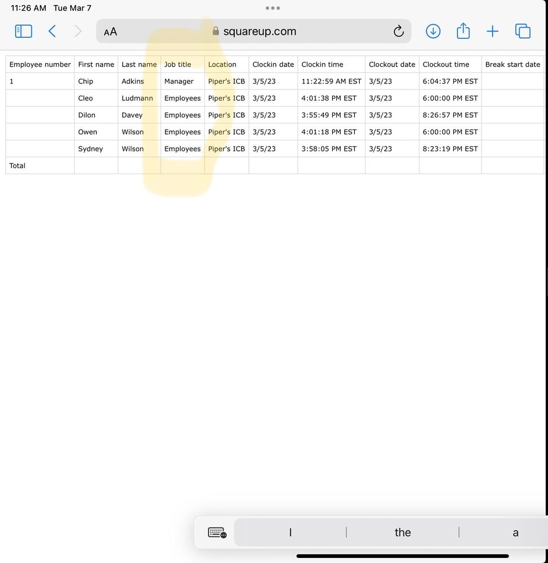The image size is (548, 563).
Task: Choose the "the" keyboard suggestion
Action: tap(403, 533)
